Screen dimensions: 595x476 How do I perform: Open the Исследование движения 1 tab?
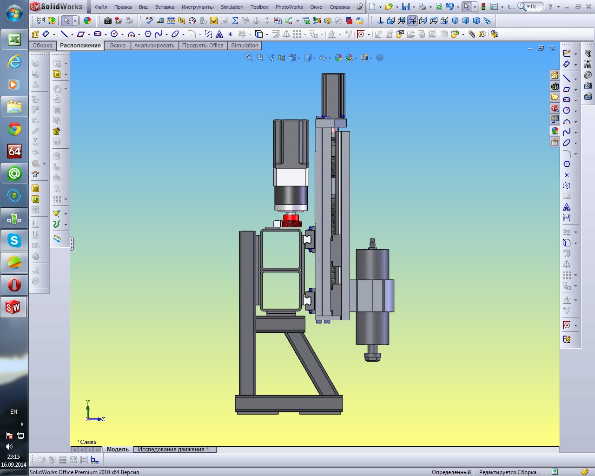point(173,450)
